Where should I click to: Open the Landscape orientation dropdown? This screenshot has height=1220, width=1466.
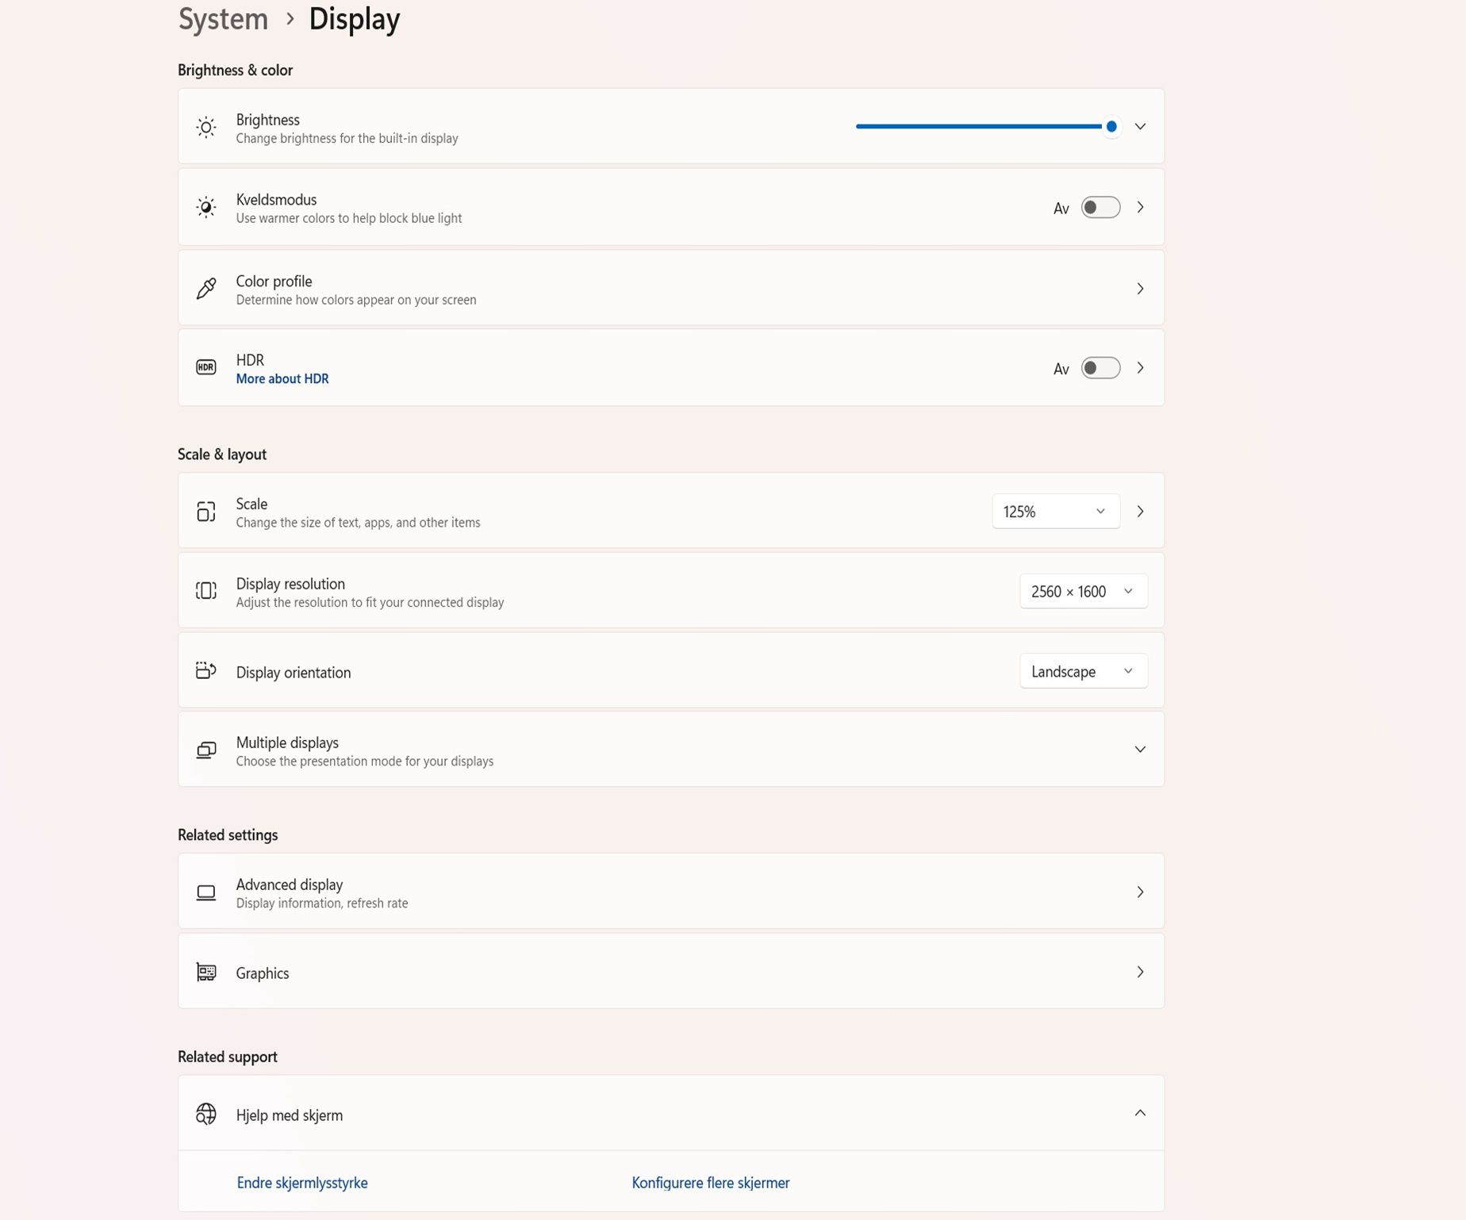1083,672
